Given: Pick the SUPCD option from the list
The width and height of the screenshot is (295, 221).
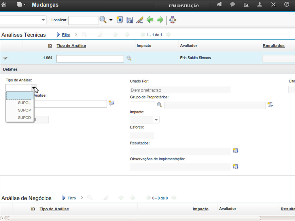Looking at the screenshot, I should tap(24, 117).
